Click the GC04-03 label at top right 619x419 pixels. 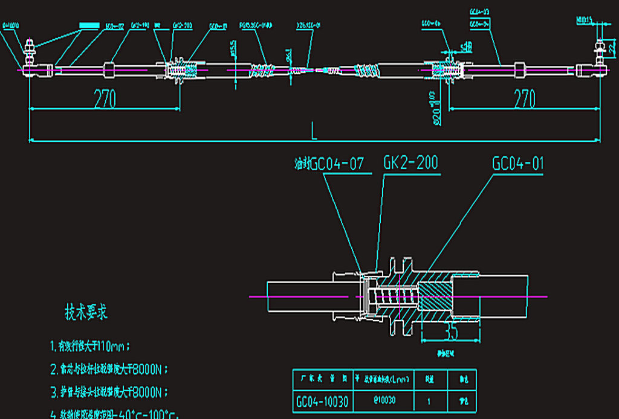click(x=479, y=12)
